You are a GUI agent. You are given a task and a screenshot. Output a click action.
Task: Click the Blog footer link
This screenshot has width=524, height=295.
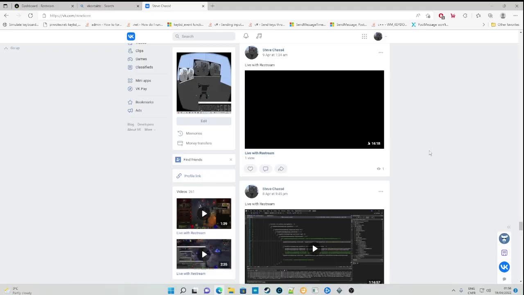pyautogui.click(x=131, y=125)
